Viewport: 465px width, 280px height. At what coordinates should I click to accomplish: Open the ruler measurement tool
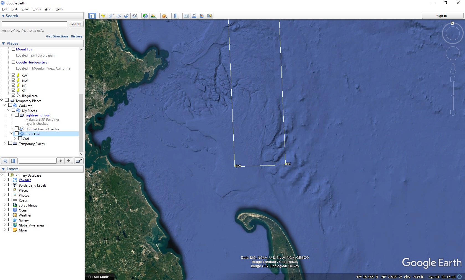175,16
